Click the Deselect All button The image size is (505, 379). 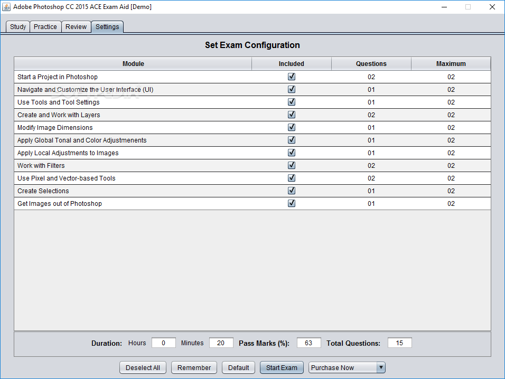coord(143,367)
